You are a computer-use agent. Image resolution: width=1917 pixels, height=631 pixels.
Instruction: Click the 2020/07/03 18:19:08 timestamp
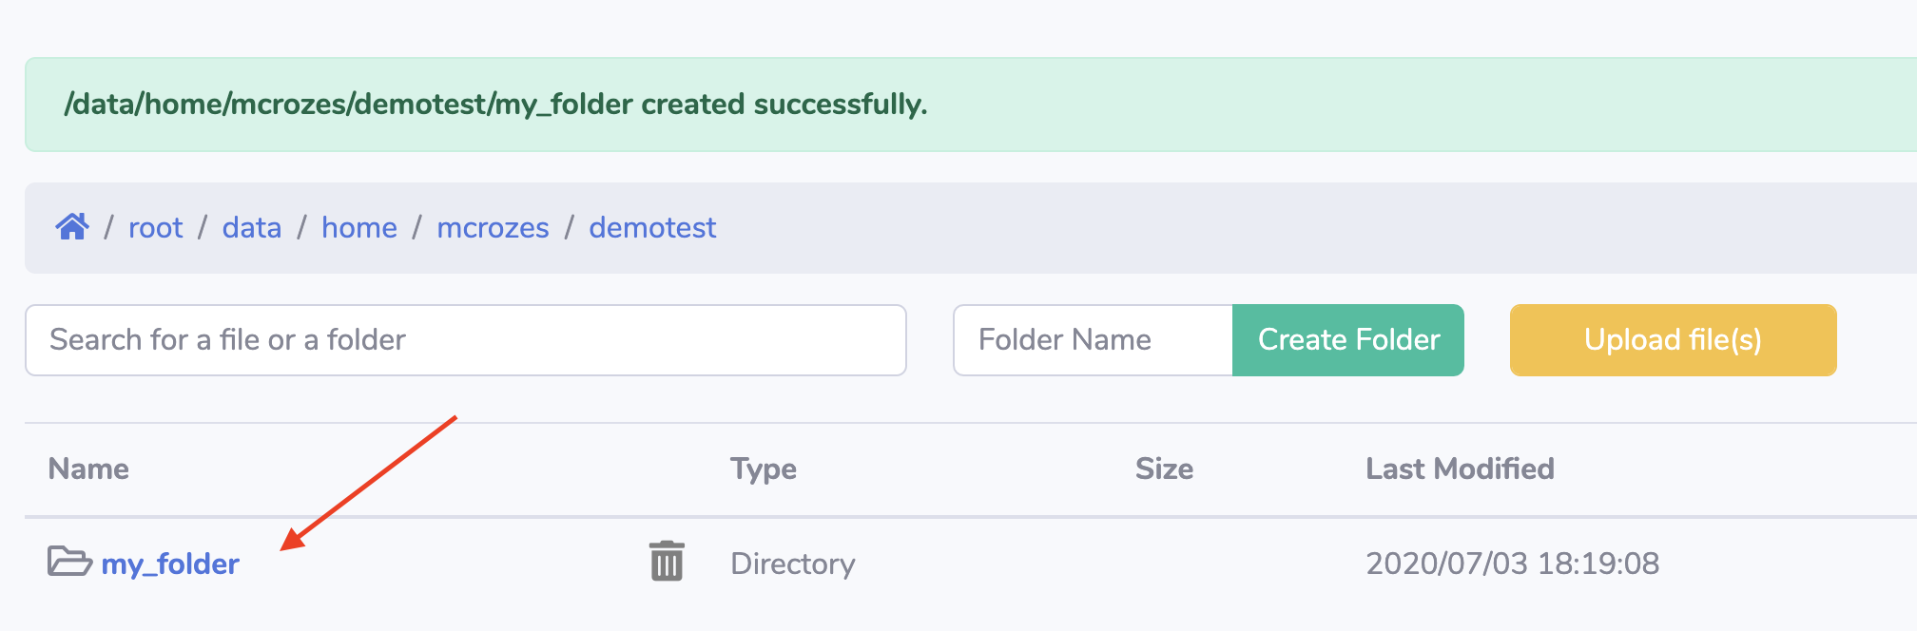1512,564
